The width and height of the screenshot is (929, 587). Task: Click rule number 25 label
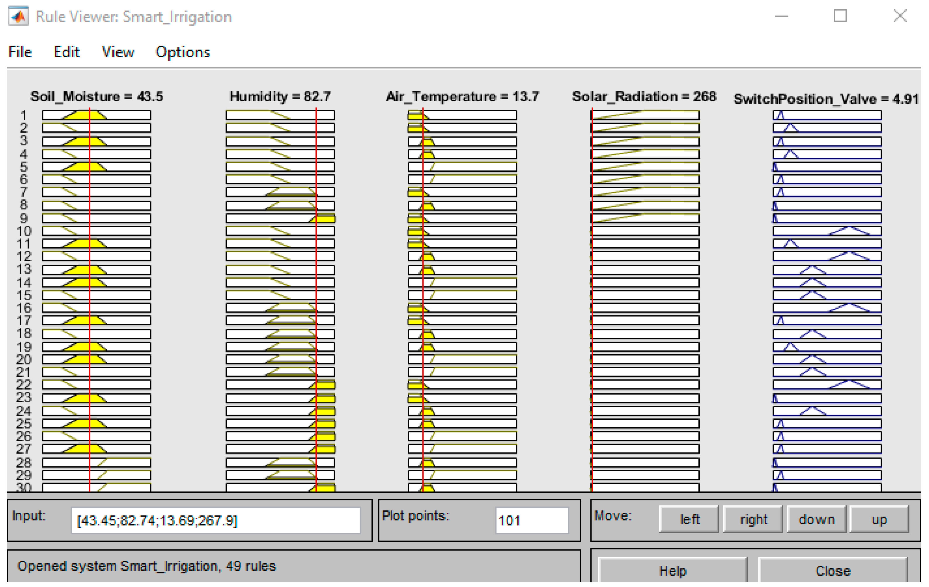pos(24,423)
